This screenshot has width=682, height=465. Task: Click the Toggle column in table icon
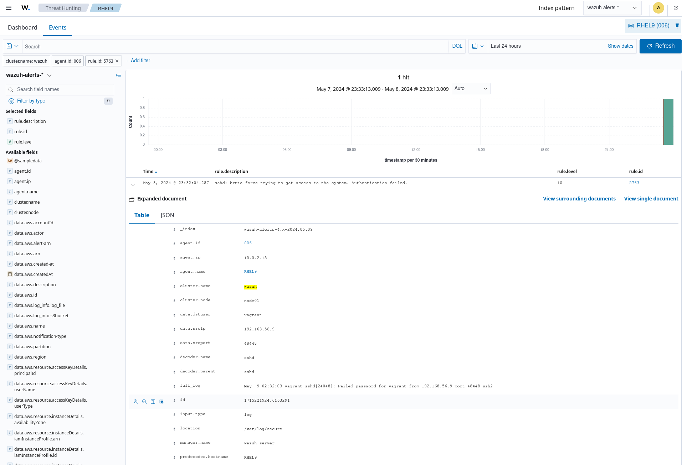[153, 401]
